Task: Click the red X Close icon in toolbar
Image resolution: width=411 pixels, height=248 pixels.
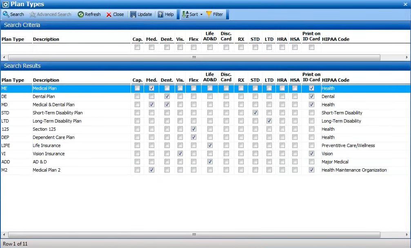Action: (x=109, y=14)
